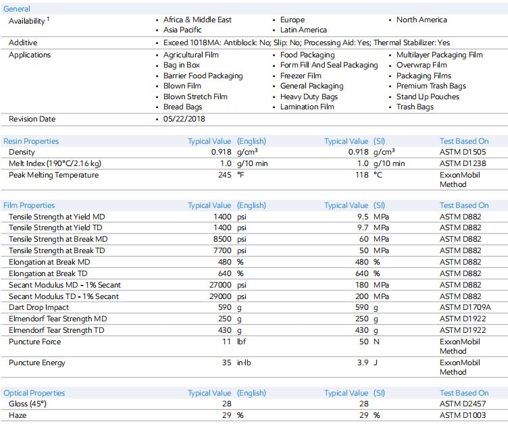Select Peak Melting Temperature row label
The image size is (508, 428).
click(53, 175)
